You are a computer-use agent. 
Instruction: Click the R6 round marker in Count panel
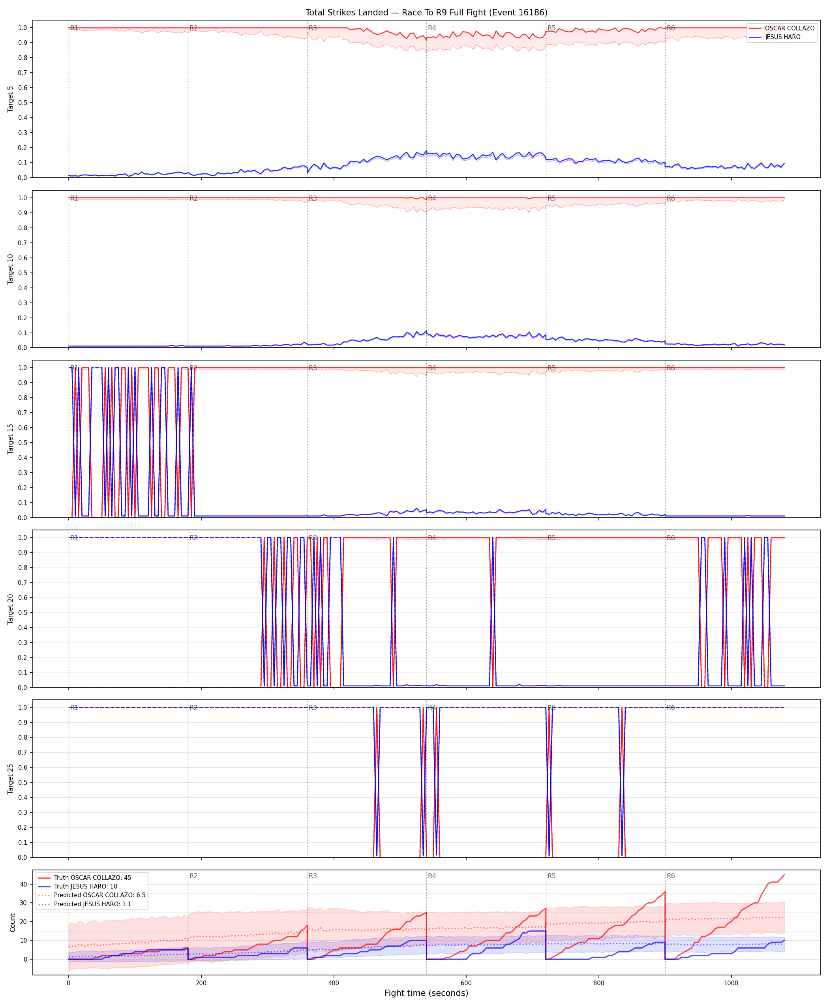coord(671,876)
